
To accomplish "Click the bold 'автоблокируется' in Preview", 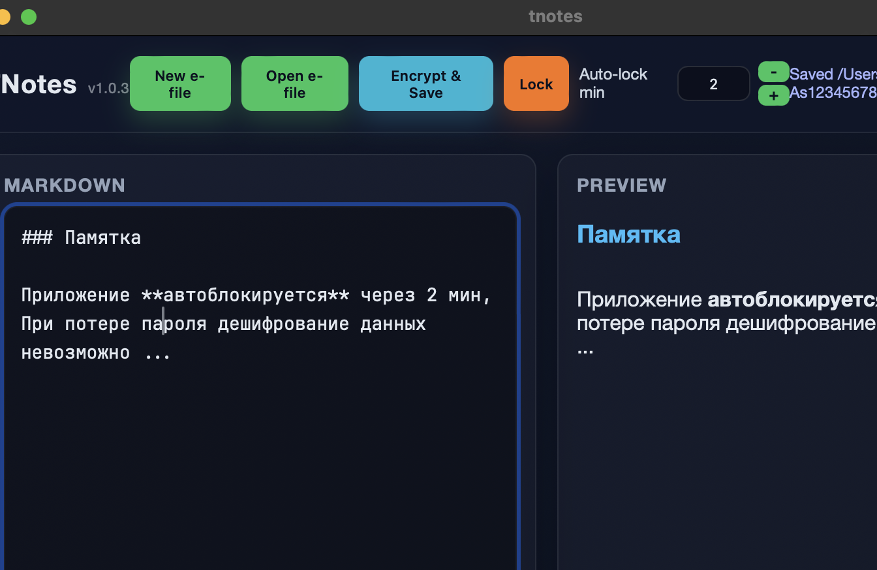I will [x=792, y=299].
